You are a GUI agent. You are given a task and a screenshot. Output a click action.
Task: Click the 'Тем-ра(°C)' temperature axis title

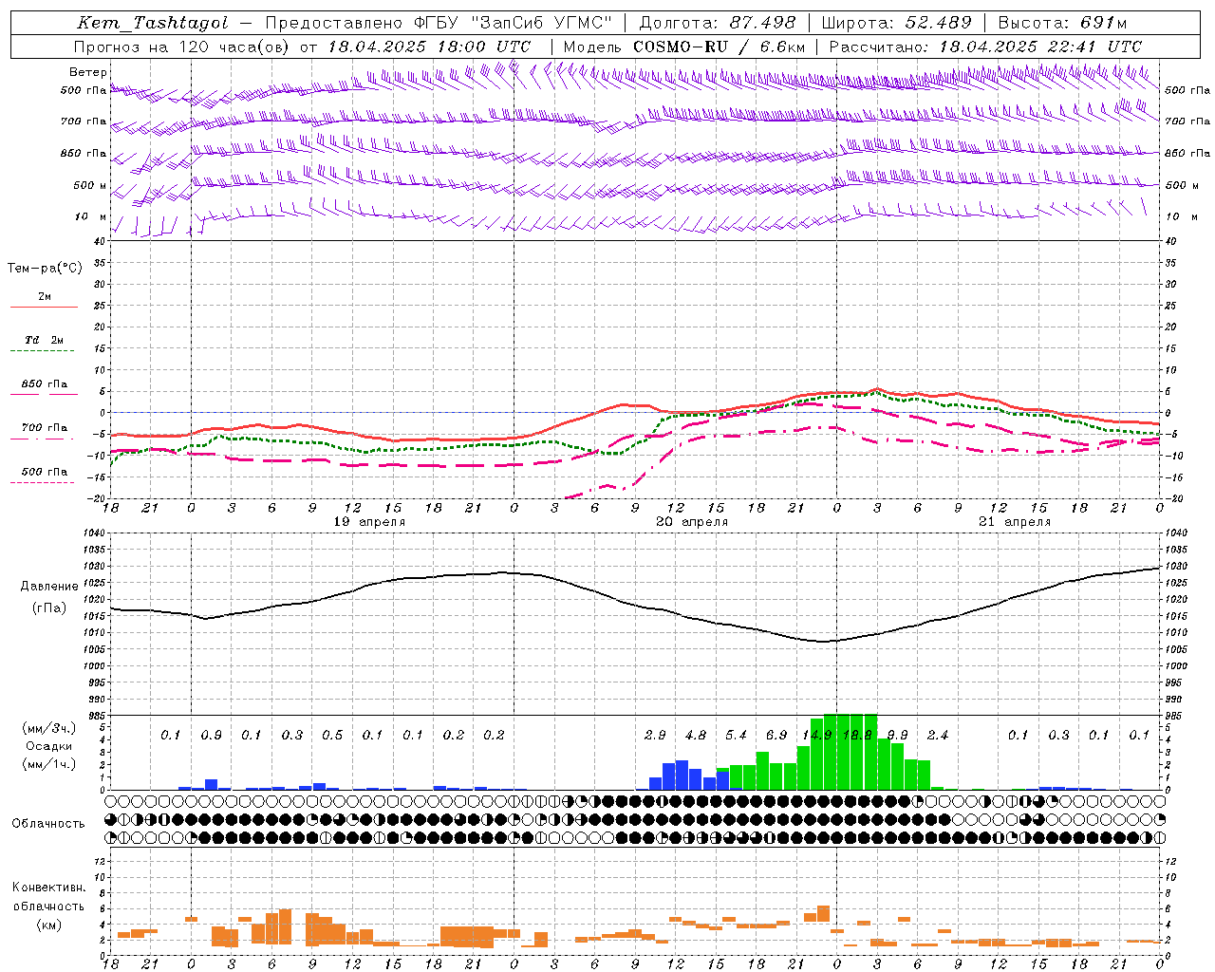[x=45, y=269]
